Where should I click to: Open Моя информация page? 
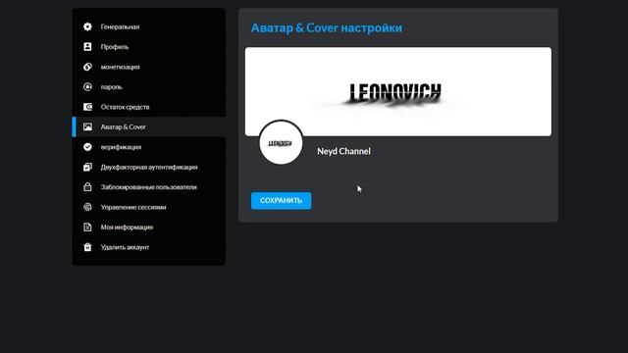[148, 227]
